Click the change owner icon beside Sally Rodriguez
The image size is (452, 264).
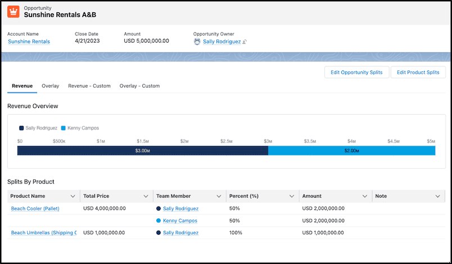245,42
